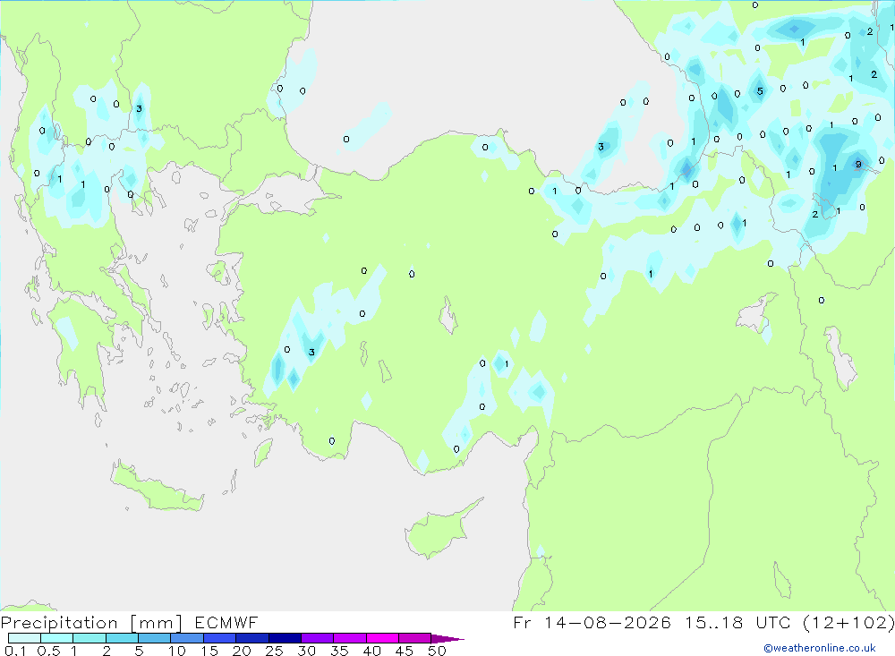Click the legend label "20"
This screenshot has width=895, height=656.
pos(242,651)
